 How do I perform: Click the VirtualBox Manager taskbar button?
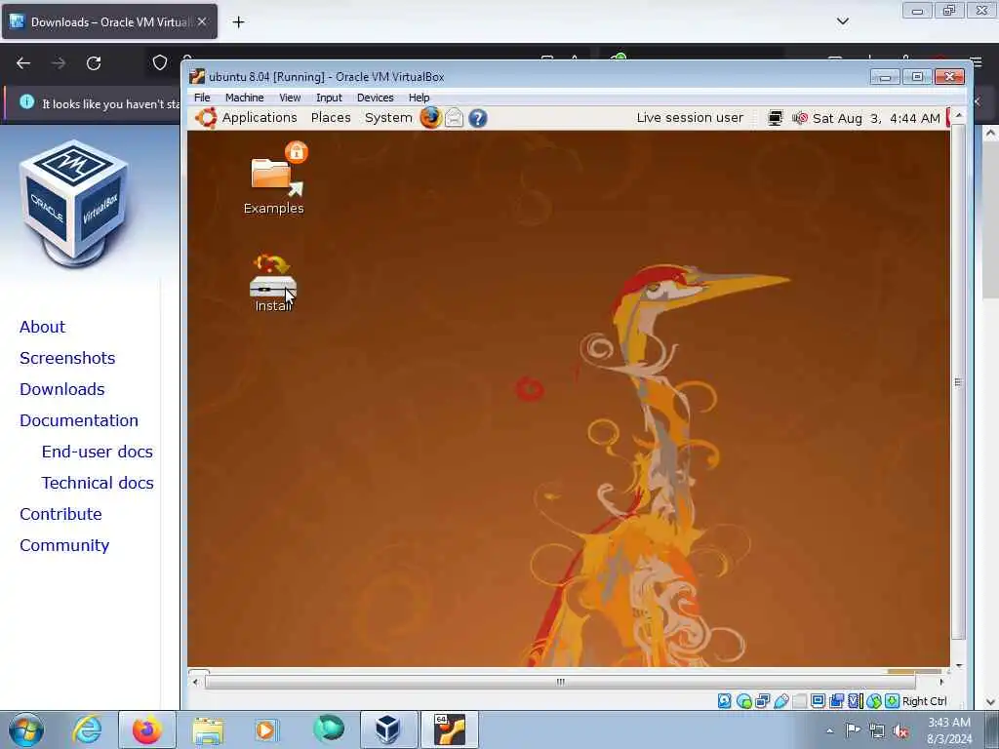point(388,729)
